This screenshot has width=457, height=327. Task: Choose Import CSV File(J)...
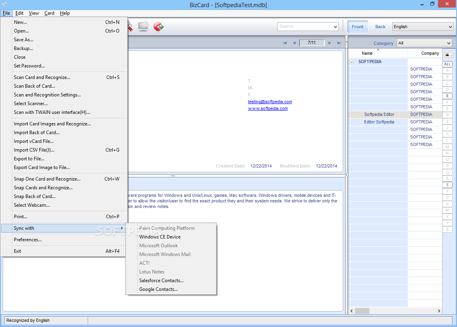[64, 150]
